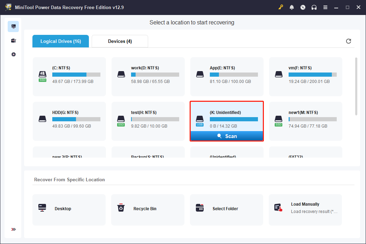
Task: Click the Scan button on K drive
Action: (x=227, y=136)
